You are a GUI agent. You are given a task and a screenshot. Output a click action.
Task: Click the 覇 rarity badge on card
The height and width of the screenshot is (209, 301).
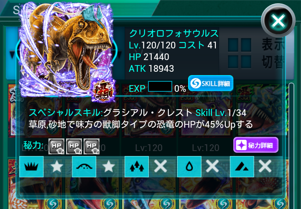[104, 91]
